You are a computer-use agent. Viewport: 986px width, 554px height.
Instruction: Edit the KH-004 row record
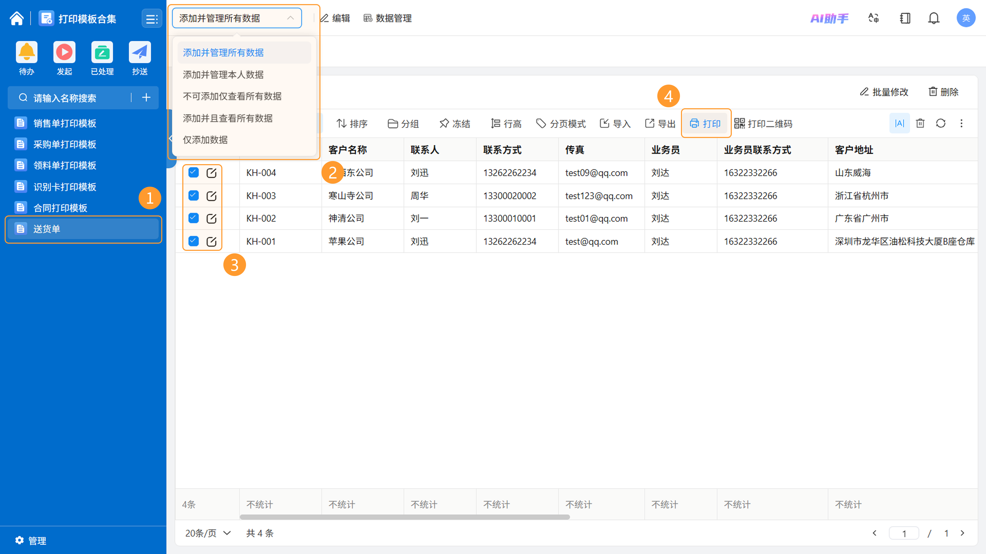click(211, 173)
